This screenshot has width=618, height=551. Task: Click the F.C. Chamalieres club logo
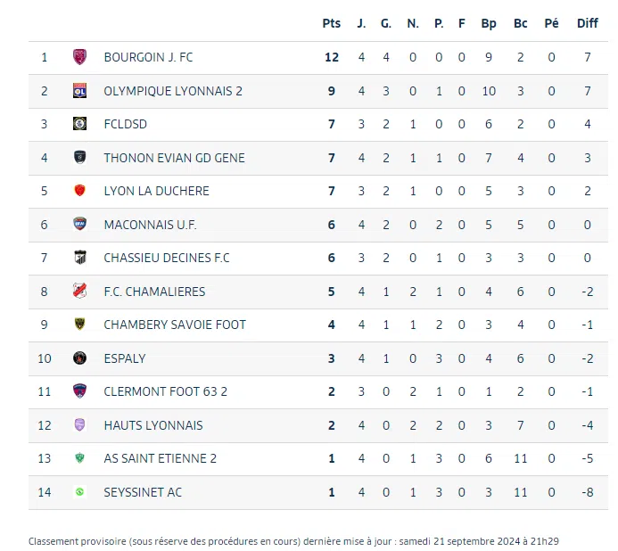79,292
